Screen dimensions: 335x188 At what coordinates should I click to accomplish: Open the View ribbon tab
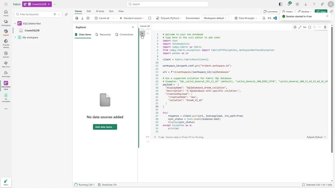click(x=121, y=11)
